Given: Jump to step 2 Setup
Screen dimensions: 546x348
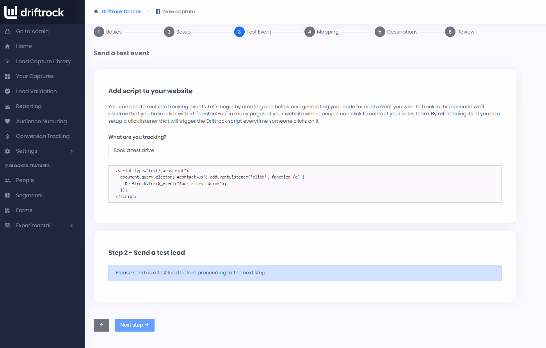Looking at the screenshot, I should point(177,32).
